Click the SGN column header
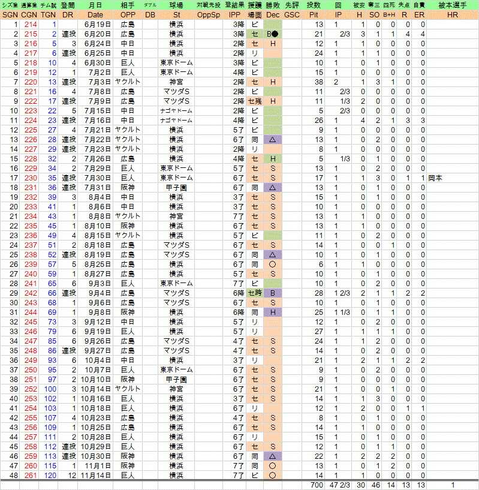Screen dimensions: 479x490 pos(10,14)
